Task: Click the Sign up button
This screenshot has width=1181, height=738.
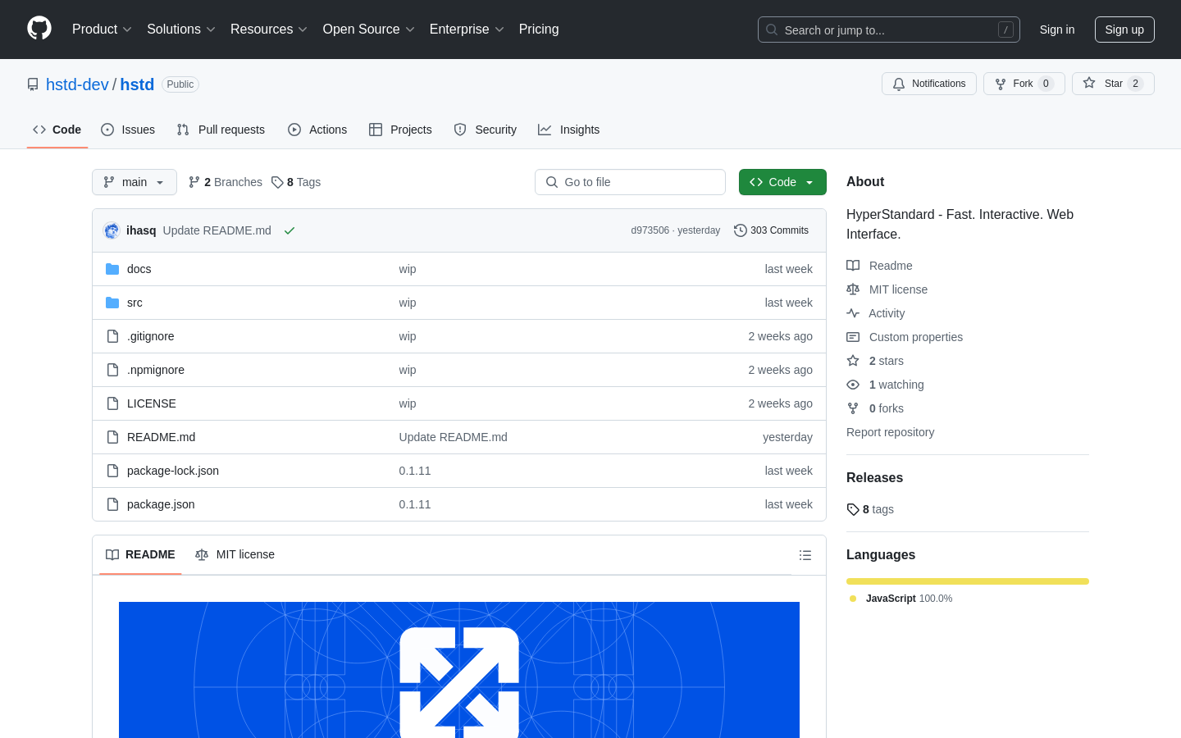Action: [x=1124, y=30]
